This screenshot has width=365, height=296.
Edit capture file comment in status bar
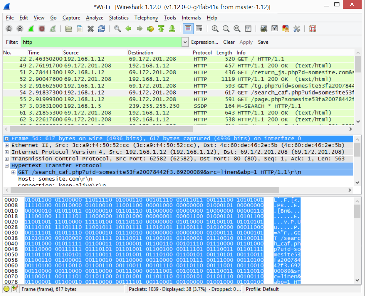[15, 289]
